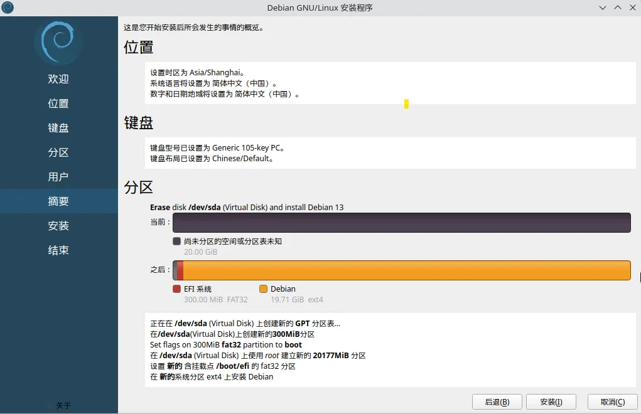This screenshot has width=641, height=414.
Task: Click the /boot/efi mount point line
Action: [x=223, y=366]
